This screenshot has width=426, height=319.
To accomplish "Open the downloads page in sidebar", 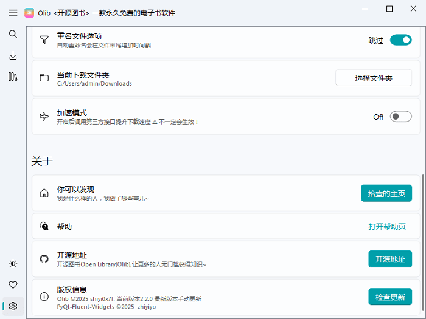I will pos(13,55).
